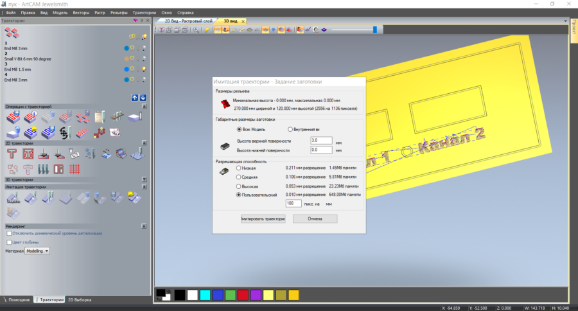Select the 2D profiling toolpath T icon
The height and width of the screenshot is (311, 578).
(12, 154)
